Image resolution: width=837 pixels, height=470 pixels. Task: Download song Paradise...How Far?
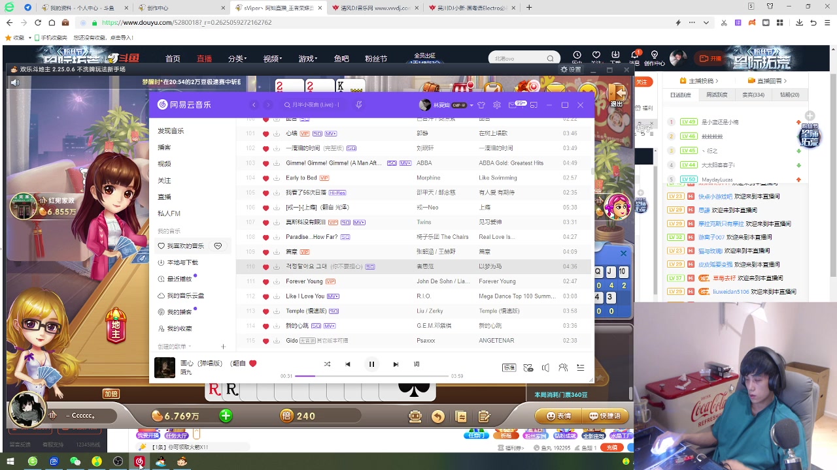pyautogui.click(x=277, y=237)
